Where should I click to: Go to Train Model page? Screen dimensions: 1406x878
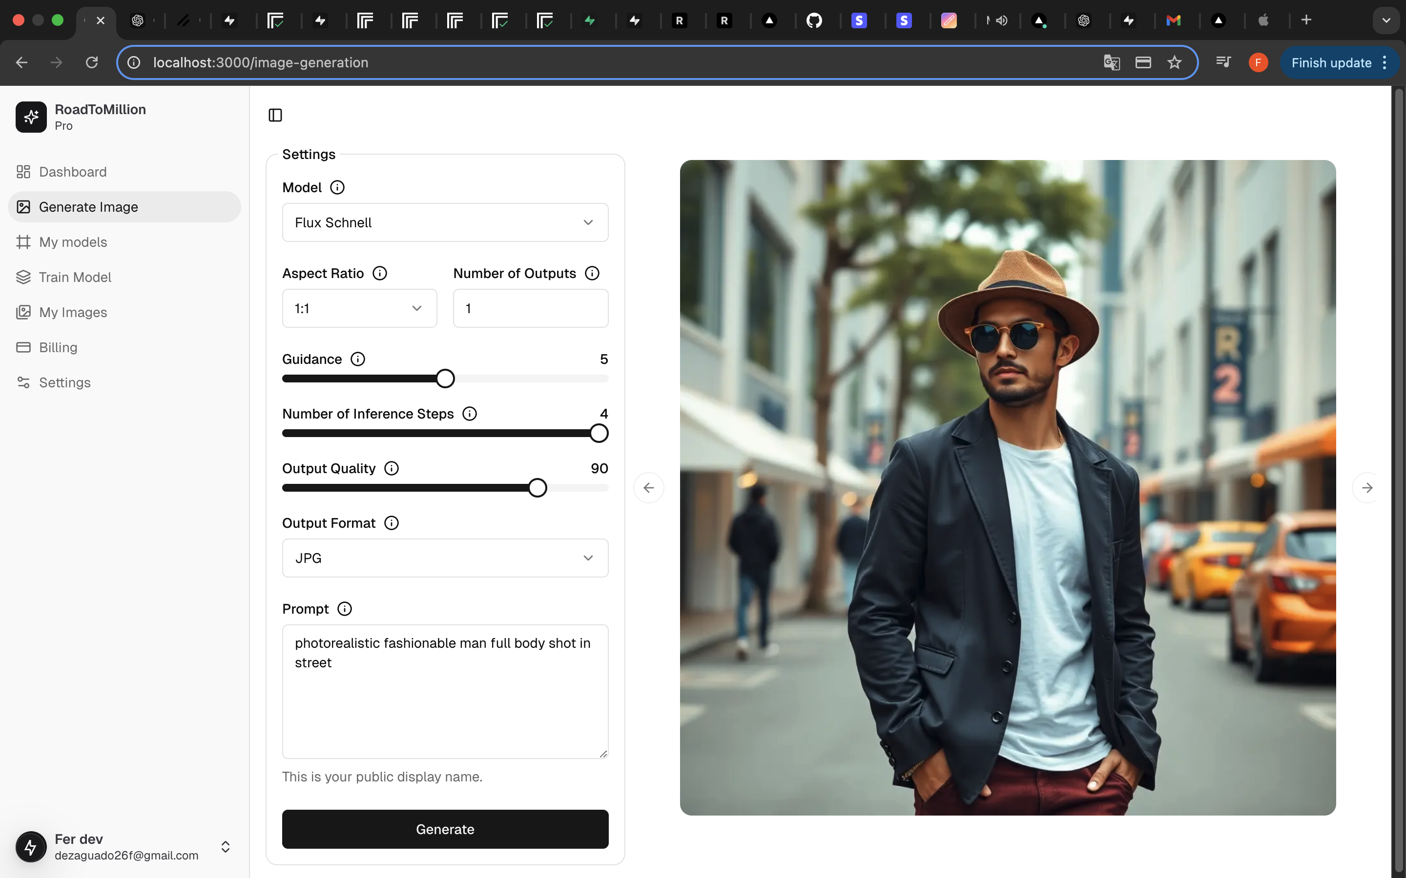tap(75, 277)
